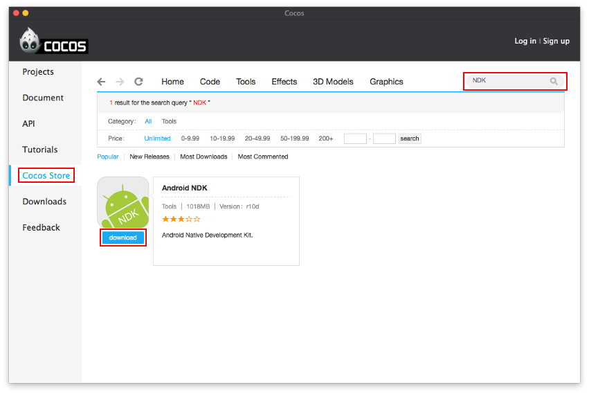This screenshot has width=589, height=394.
Task: Select Cocos Store in the sidebar
Action: (x=46, y=176)
